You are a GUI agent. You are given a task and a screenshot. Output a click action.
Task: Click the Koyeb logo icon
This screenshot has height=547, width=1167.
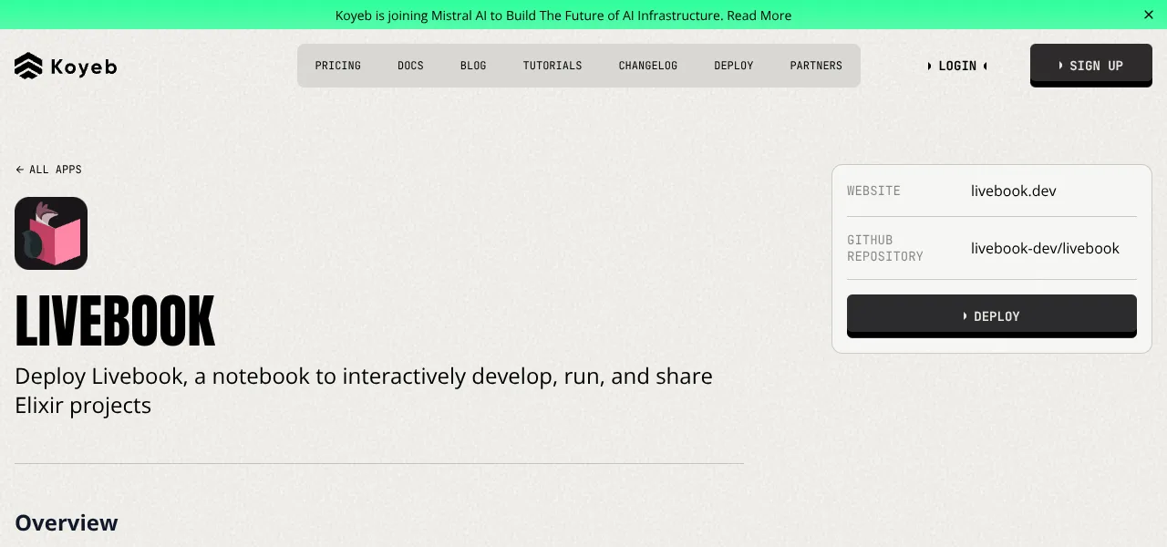coord(28,66)
